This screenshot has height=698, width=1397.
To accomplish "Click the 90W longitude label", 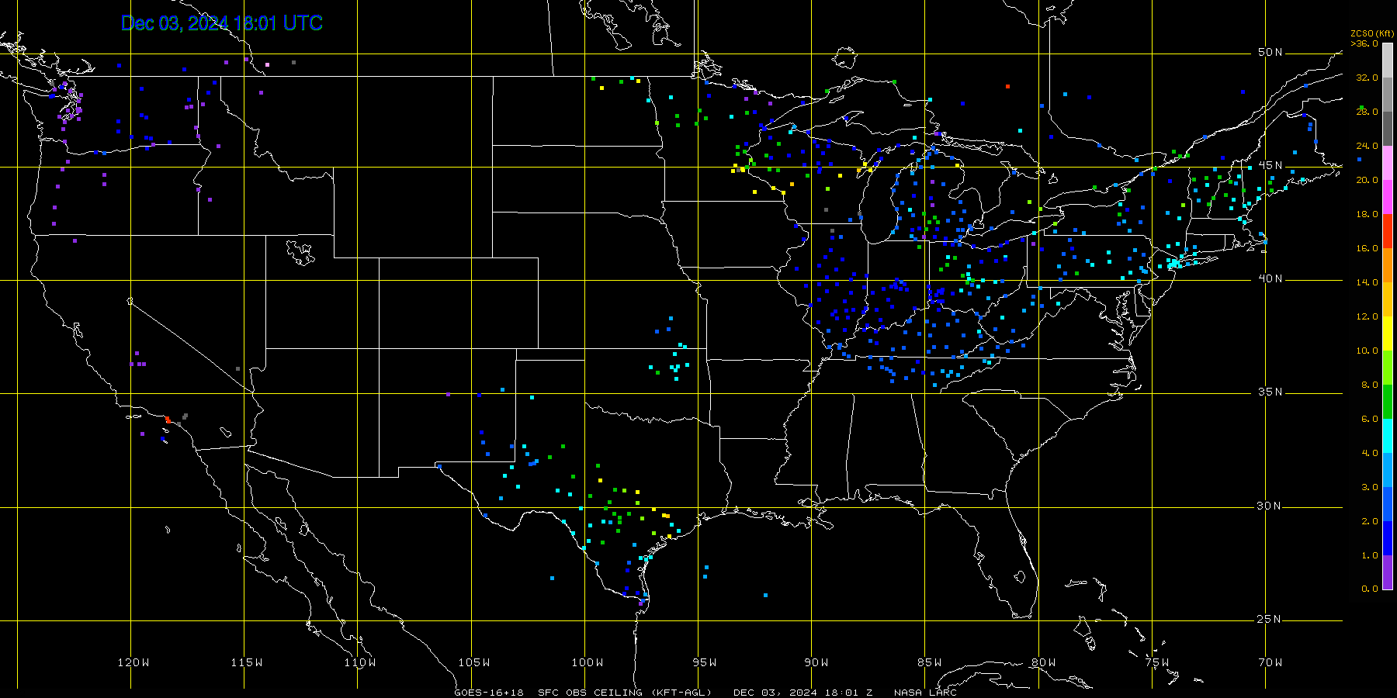I will [816, 662].
